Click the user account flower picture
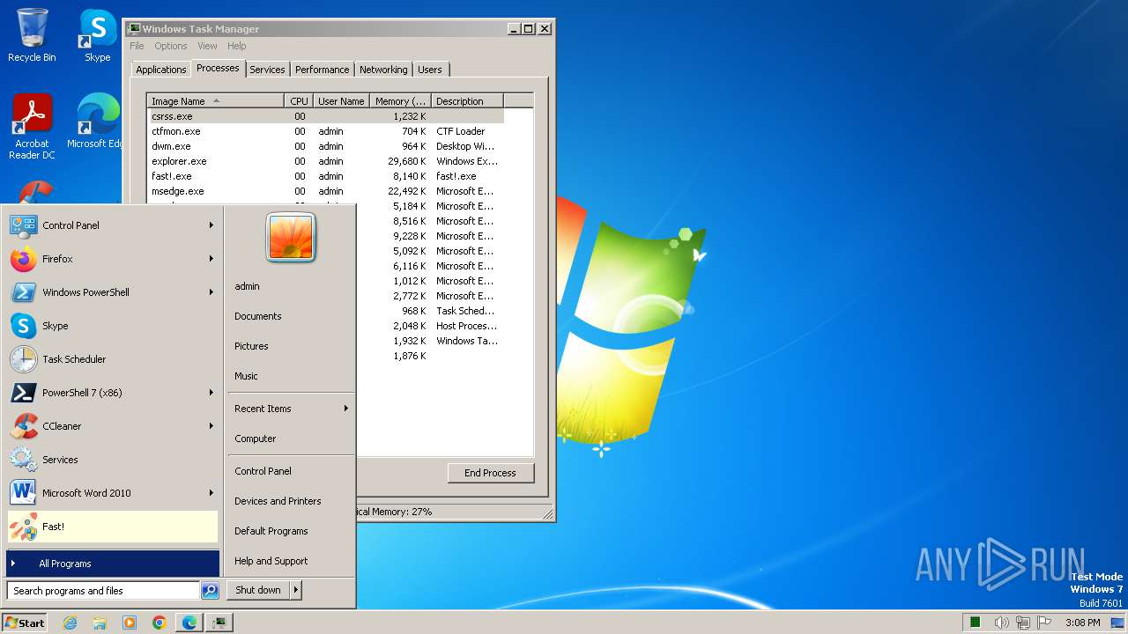Image resolution: width=1128 pixels, height=634 pixels. 291,237
